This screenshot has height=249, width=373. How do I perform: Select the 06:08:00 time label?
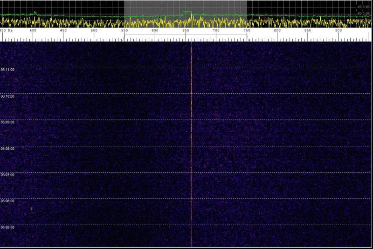(7, 149)
